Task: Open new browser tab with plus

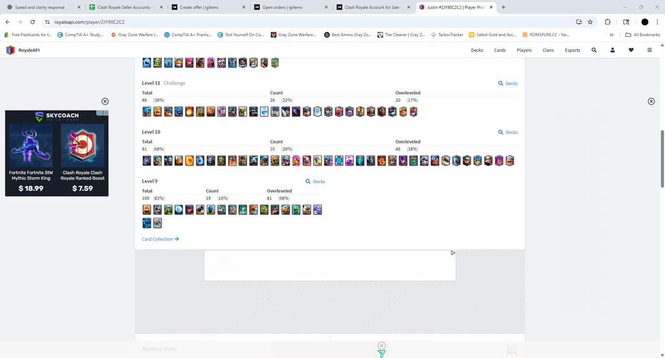Action: coord(503,7)
